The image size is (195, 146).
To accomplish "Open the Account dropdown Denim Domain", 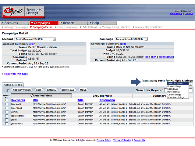I will (35, 39).
